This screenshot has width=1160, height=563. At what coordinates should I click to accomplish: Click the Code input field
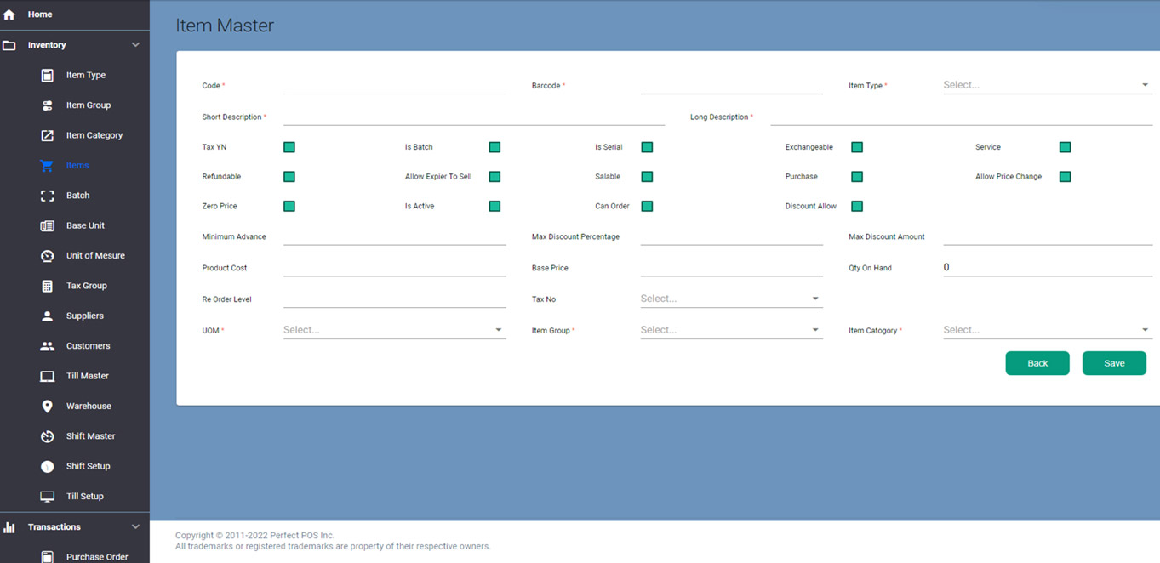(394, 85)
